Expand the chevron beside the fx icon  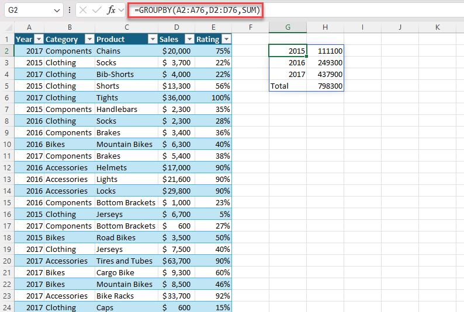(x=121, y=10)
